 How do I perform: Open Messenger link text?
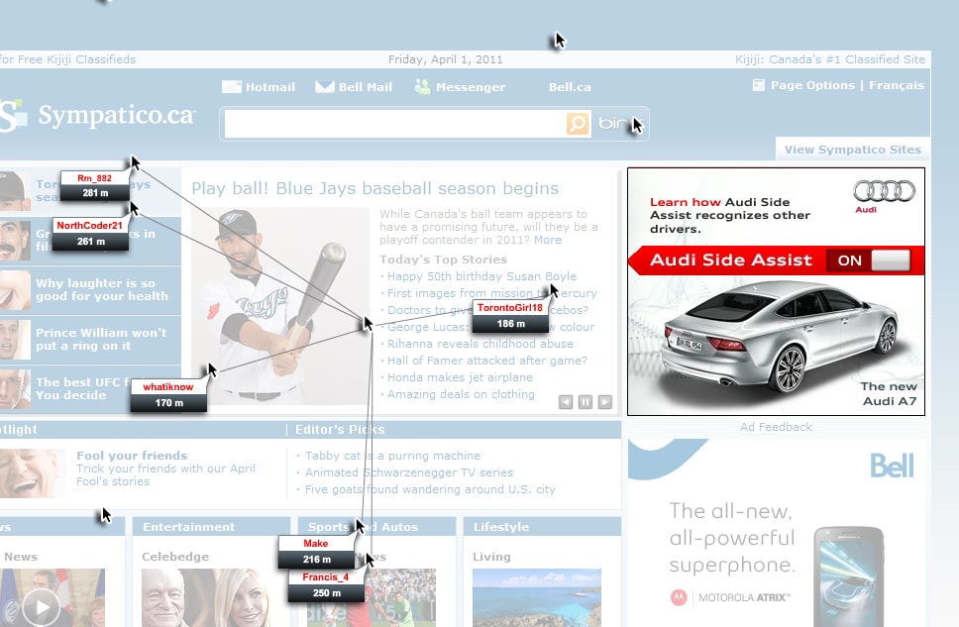pyautogui.click(x=471, y=87)
